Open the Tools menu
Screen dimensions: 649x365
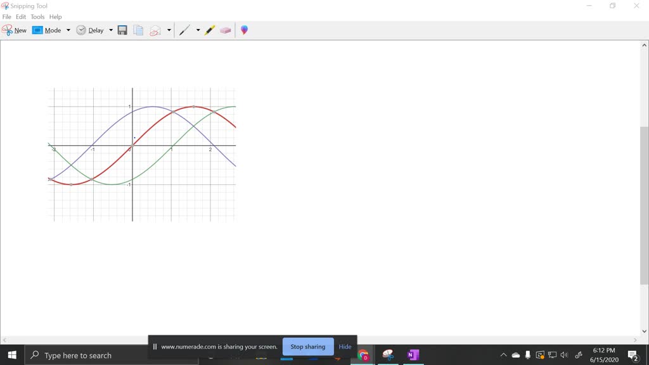coord(37,16)
